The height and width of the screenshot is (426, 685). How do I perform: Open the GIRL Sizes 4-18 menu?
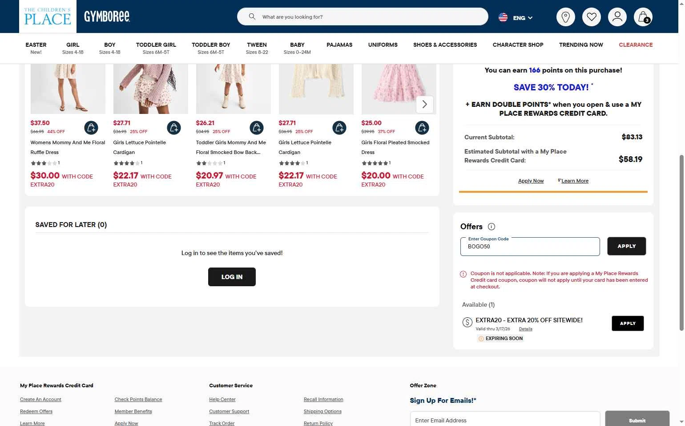[73, 48]
